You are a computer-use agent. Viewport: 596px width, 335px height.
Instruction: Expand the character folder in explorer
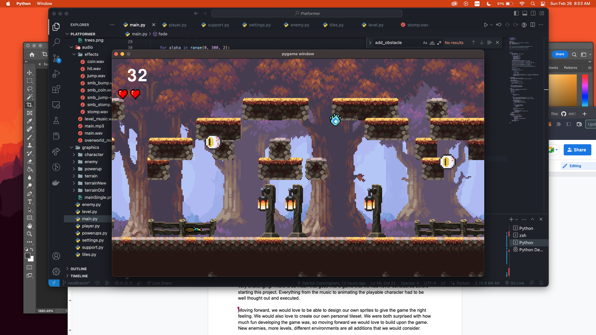(x=94, y=154)
